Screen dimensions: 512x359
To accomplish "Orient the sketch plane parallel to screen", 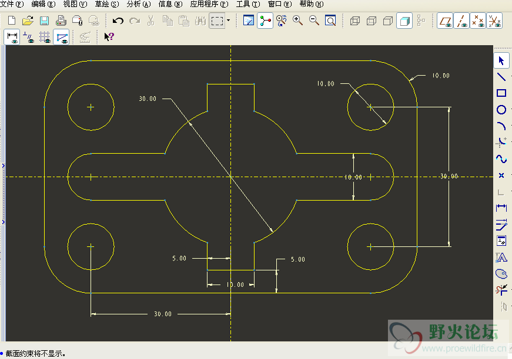I will click(x=249, y=21).
